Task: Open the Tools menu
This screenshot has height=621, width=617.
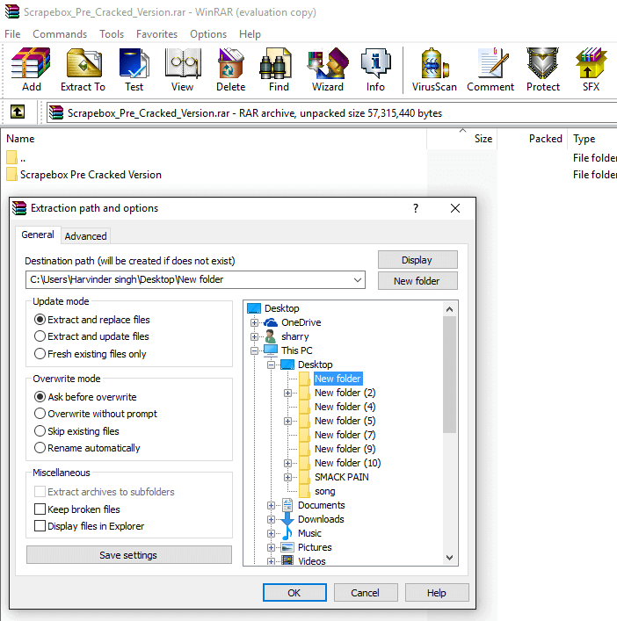Action: pos(112,34)
